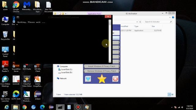Image resolution: width=196 pixels, height=110 pixels.
Task: Close the command prompt window
Action: point(108,16)
